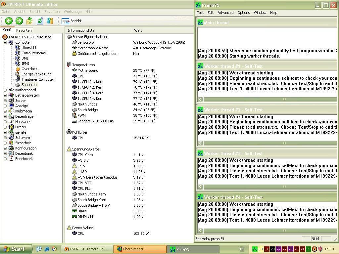The height and width of the screenshot is (254, 339).
Task: Click the Internet Explorer quick launch icon
Action: point(47,249)
